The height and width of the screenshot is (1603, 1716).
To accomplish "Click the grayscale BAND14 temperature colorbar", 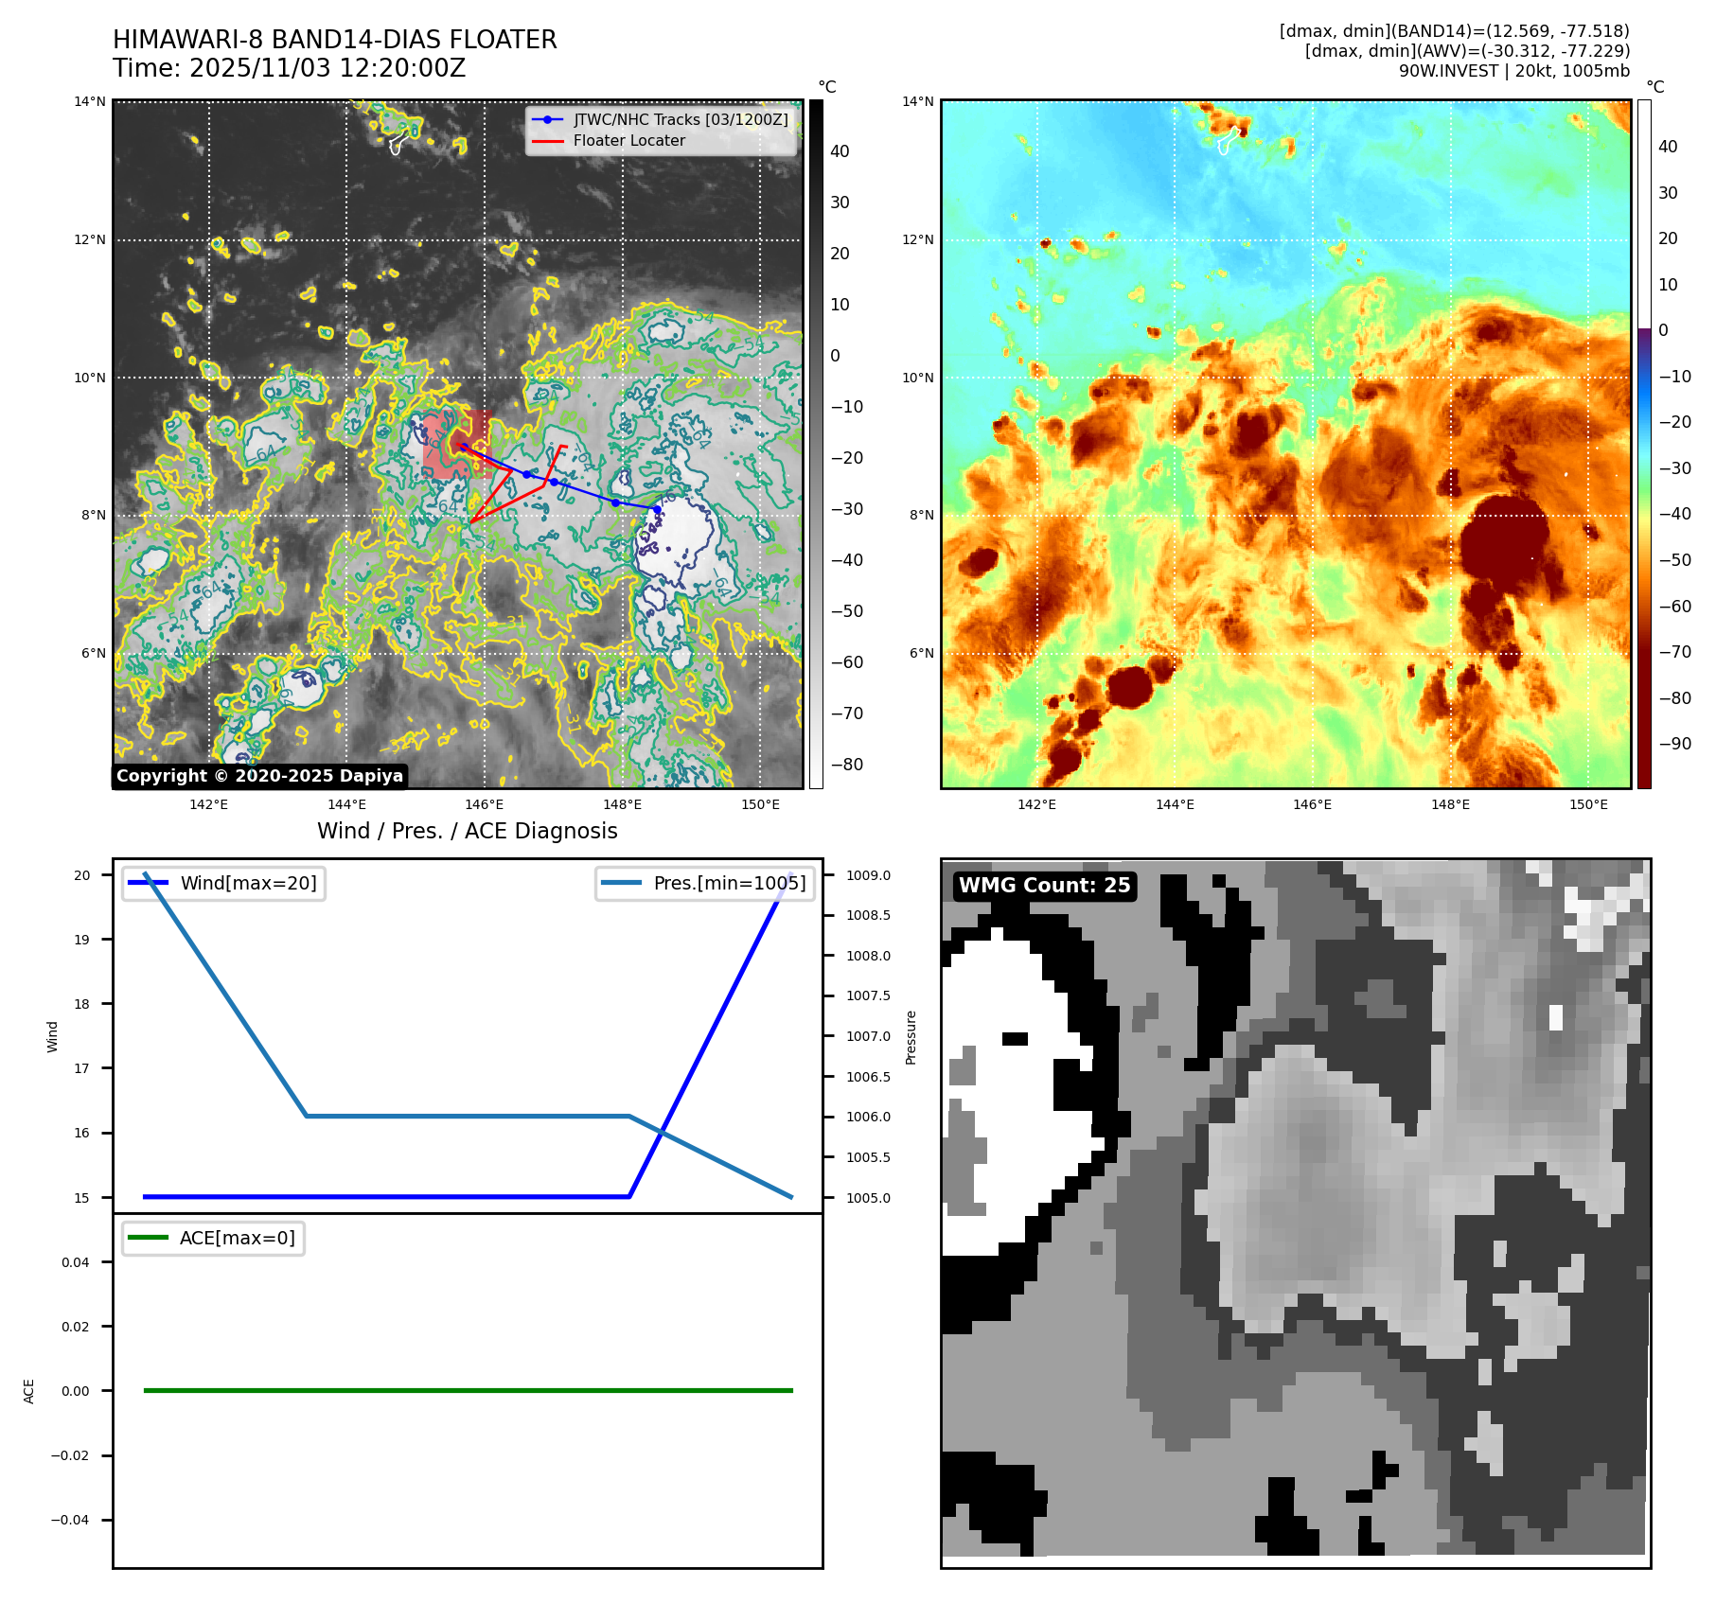I will (816, 445).
